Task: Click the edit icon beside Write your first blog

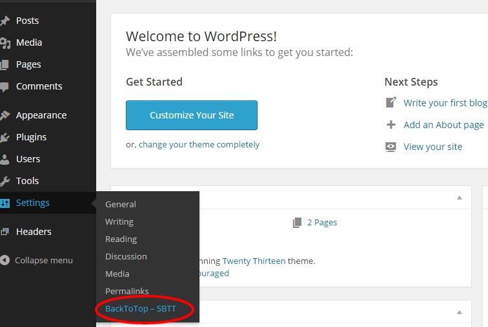Action: 391,102
